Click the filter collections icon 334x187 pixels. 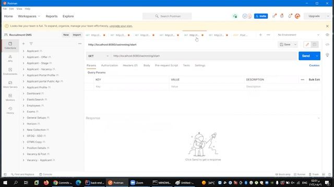tap(31, 44)
